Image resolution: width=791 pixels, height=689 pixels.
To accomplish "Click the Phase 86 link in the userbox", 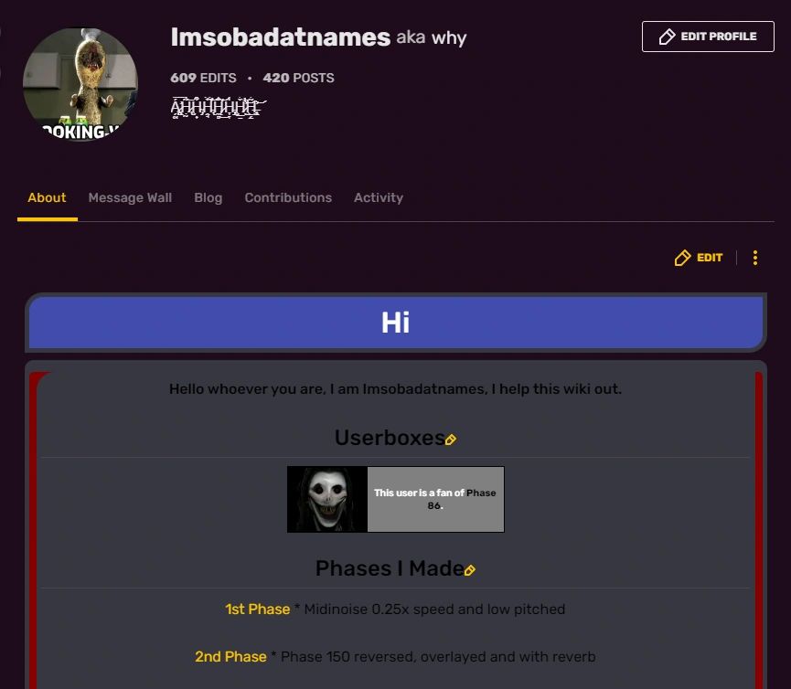I will coord(480,492).
